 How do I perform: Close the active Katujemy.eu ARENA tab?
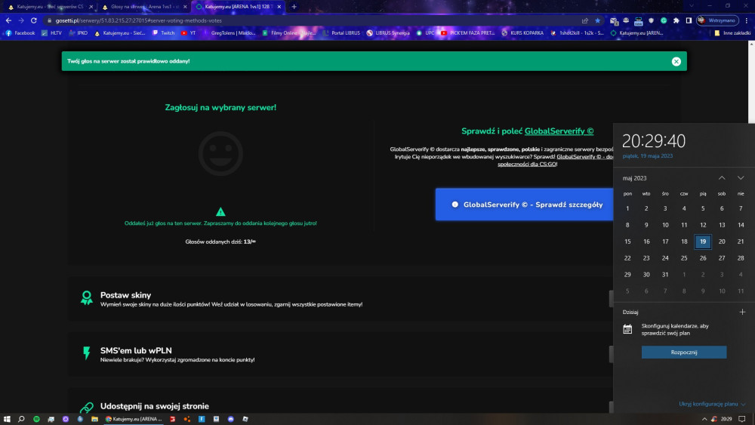[x=279, y=7]
